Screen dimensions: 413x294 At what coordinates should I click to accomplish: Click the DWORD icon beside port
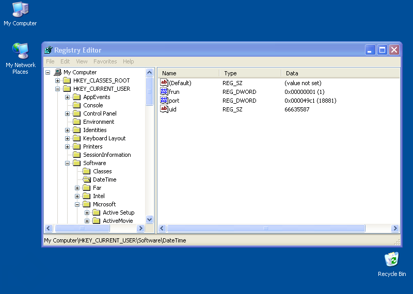tap(164, 100)
